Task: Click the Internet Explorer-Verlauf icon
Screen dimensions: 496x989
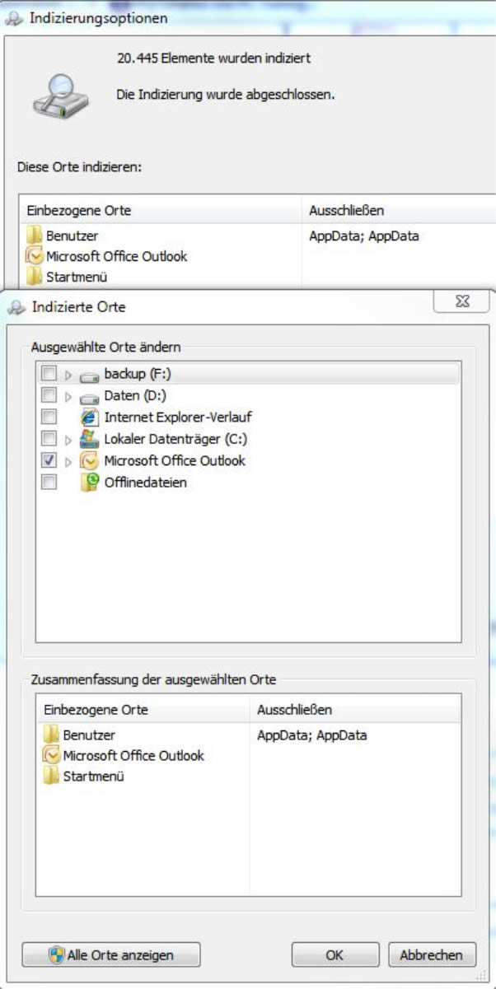Action: 89,418
